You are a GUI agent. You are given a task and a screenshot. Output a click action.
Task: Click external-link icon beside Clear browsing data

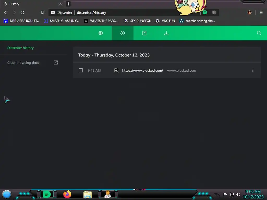[x=56, y=63]
